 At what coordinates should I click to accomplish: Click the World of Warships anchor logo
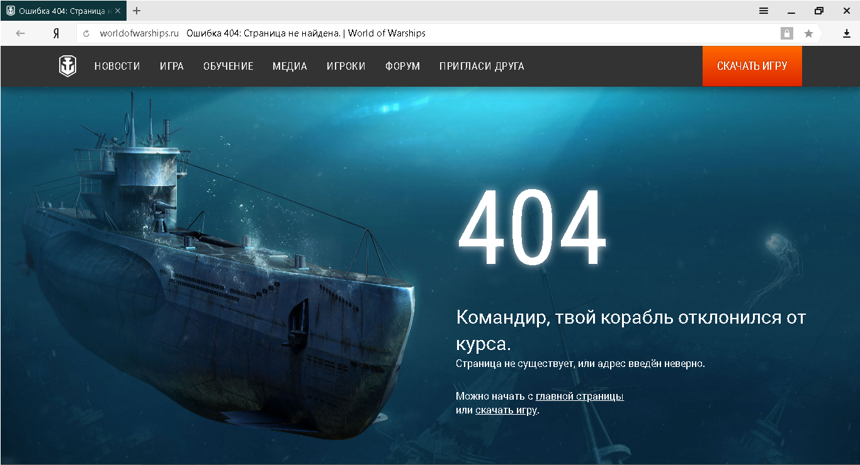pos(67,66)
